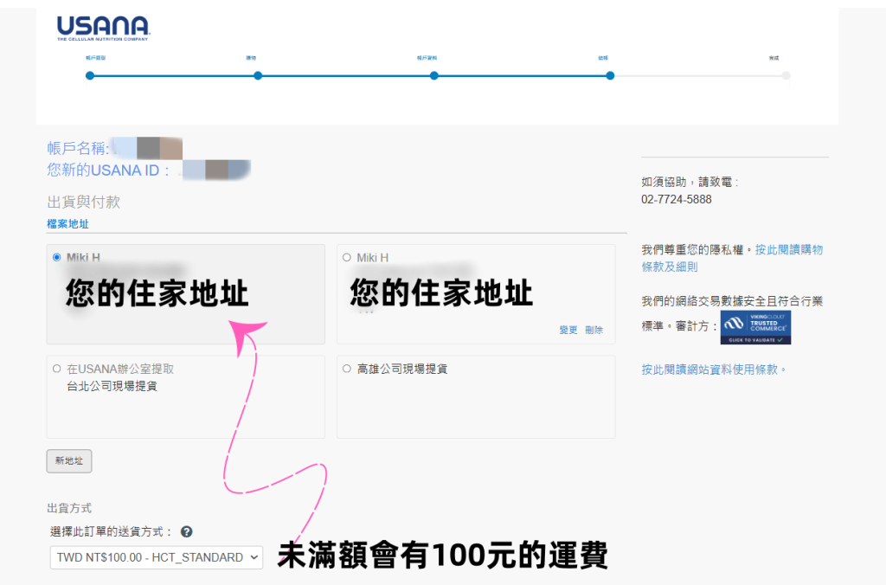Screen dimensions: 886x585
Task: Select the first Miki H address radio button
Action: tap(57, 257)
